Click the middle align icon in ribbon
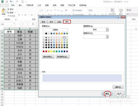The width and height of the screenshot is (138, 106). [x=59, y=10]
